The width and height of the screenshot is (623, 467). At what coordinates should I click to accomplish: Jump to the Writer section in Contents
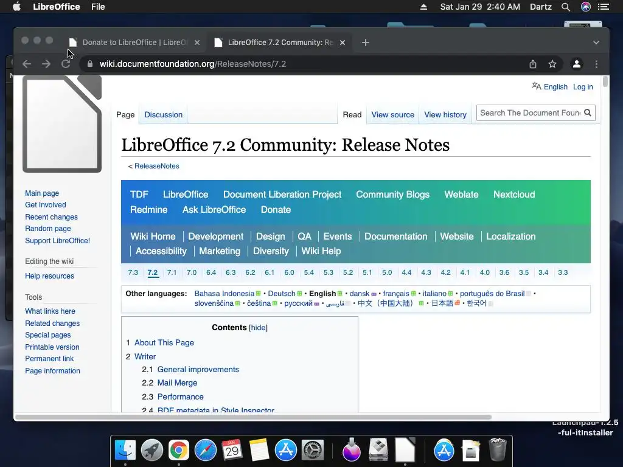click(145, 356)
